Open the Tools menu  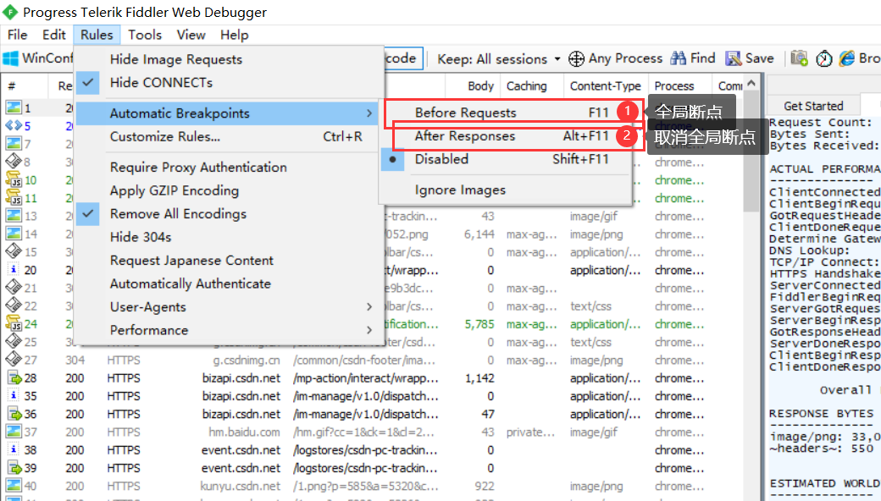145,35
